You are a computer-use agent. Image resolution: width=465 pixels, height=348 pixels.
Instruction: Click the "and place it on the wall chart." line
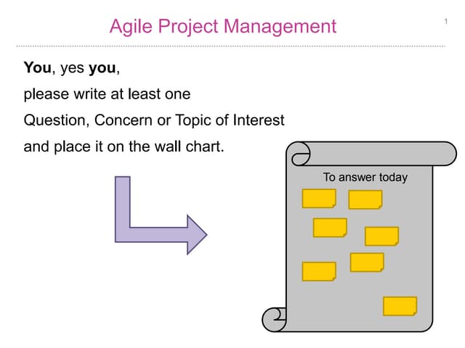[124, 146]
